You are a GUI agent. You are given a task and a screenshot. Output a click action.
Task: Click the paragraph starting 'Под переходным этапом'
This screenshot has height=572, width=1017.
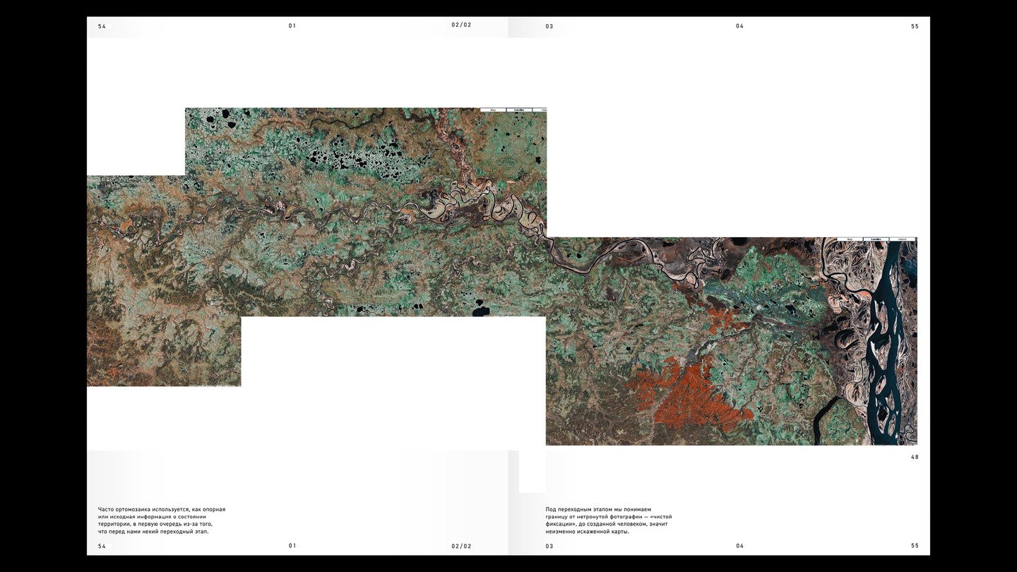tap(609, 520)
